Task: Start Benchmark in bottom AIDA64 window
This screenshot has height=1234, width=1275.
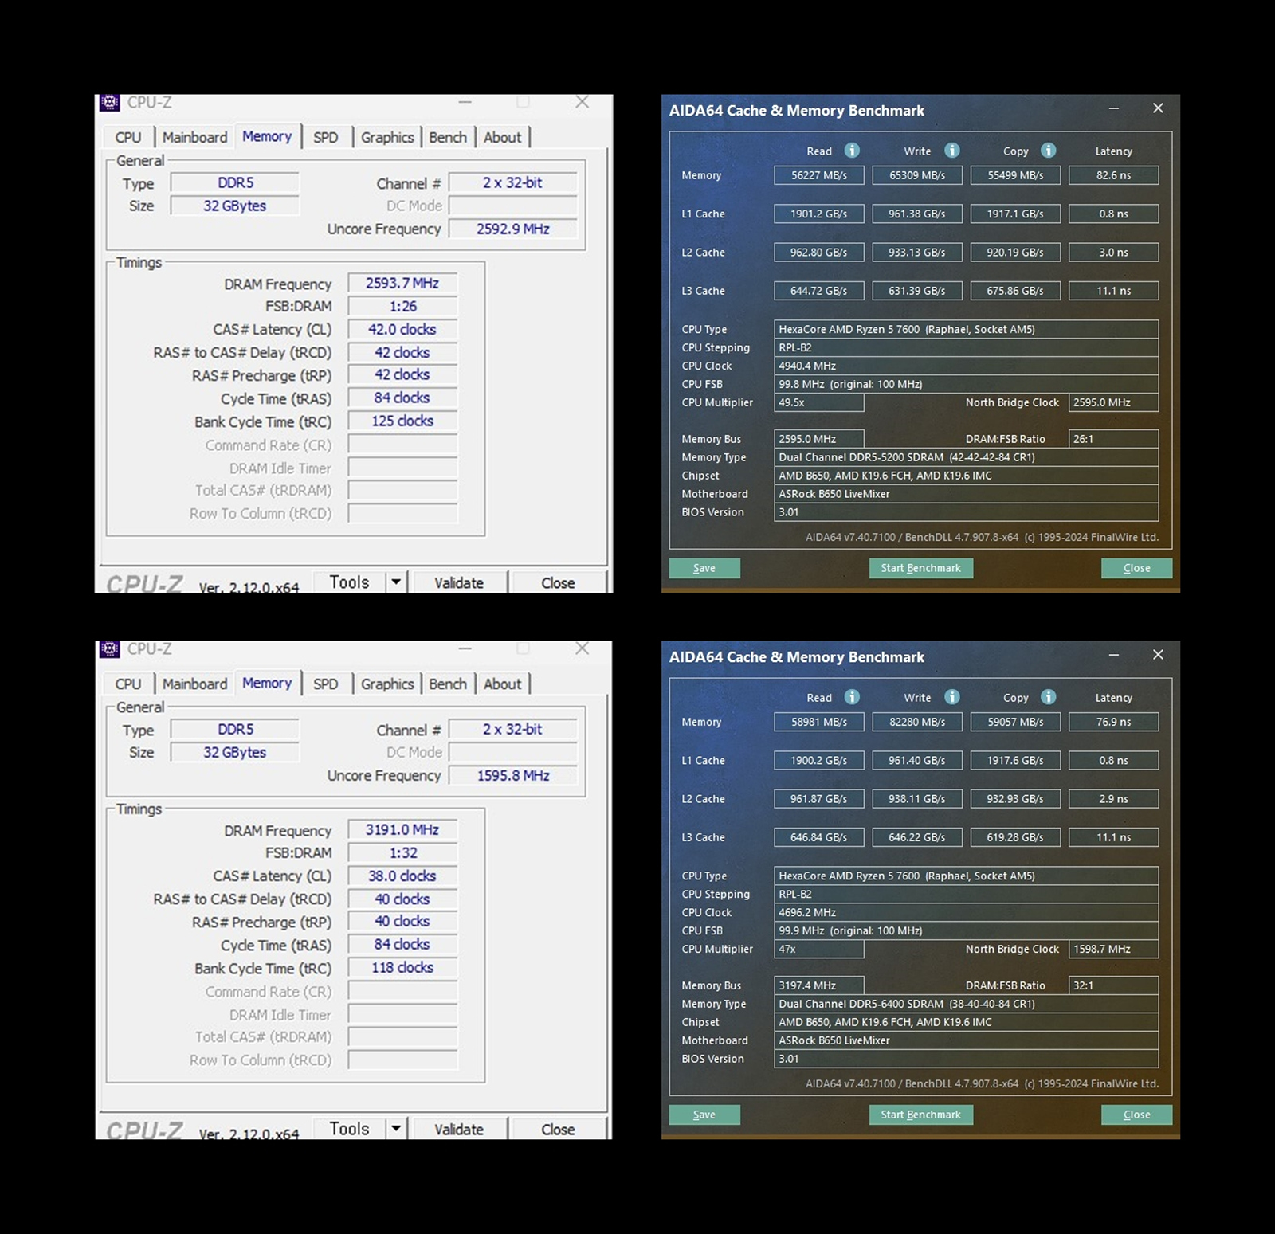Action: [x=921, y=1115]
